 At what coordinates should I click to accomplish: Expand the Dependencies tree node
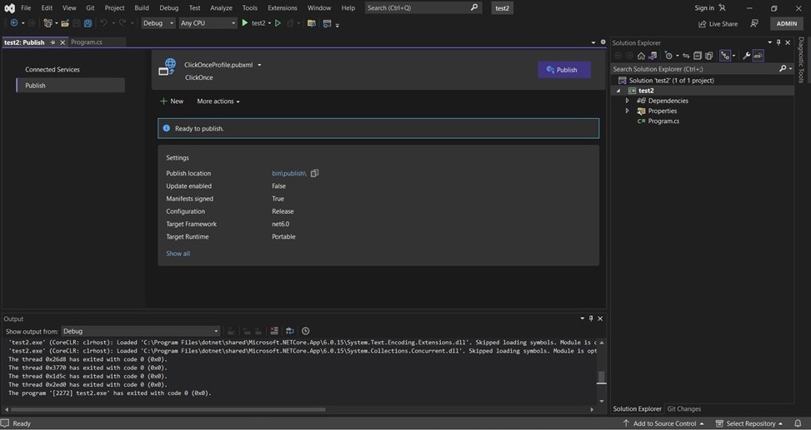[628, 101]
